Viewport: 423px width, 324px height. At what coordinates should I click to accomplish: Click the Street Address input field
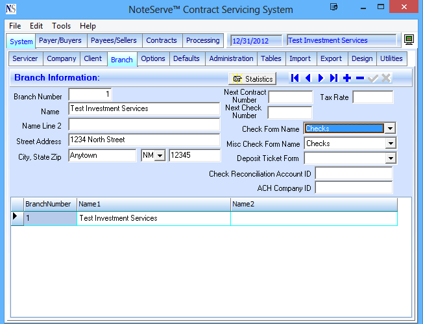[x=144, y=140]
